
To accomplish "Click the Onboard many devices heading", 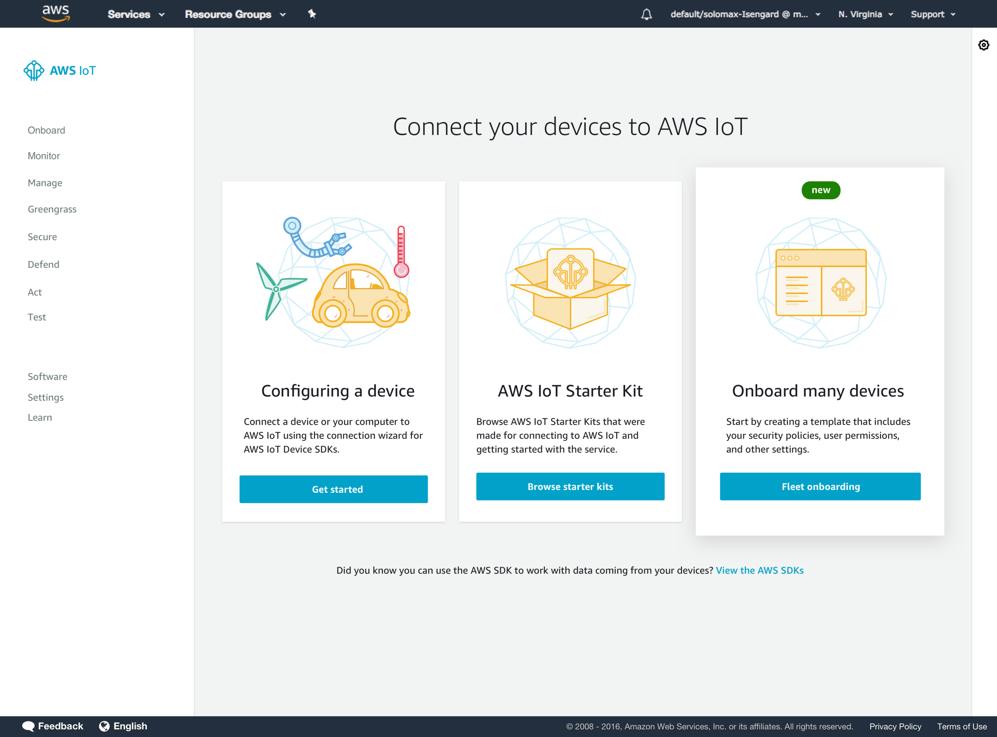I will tap(818, 391).
